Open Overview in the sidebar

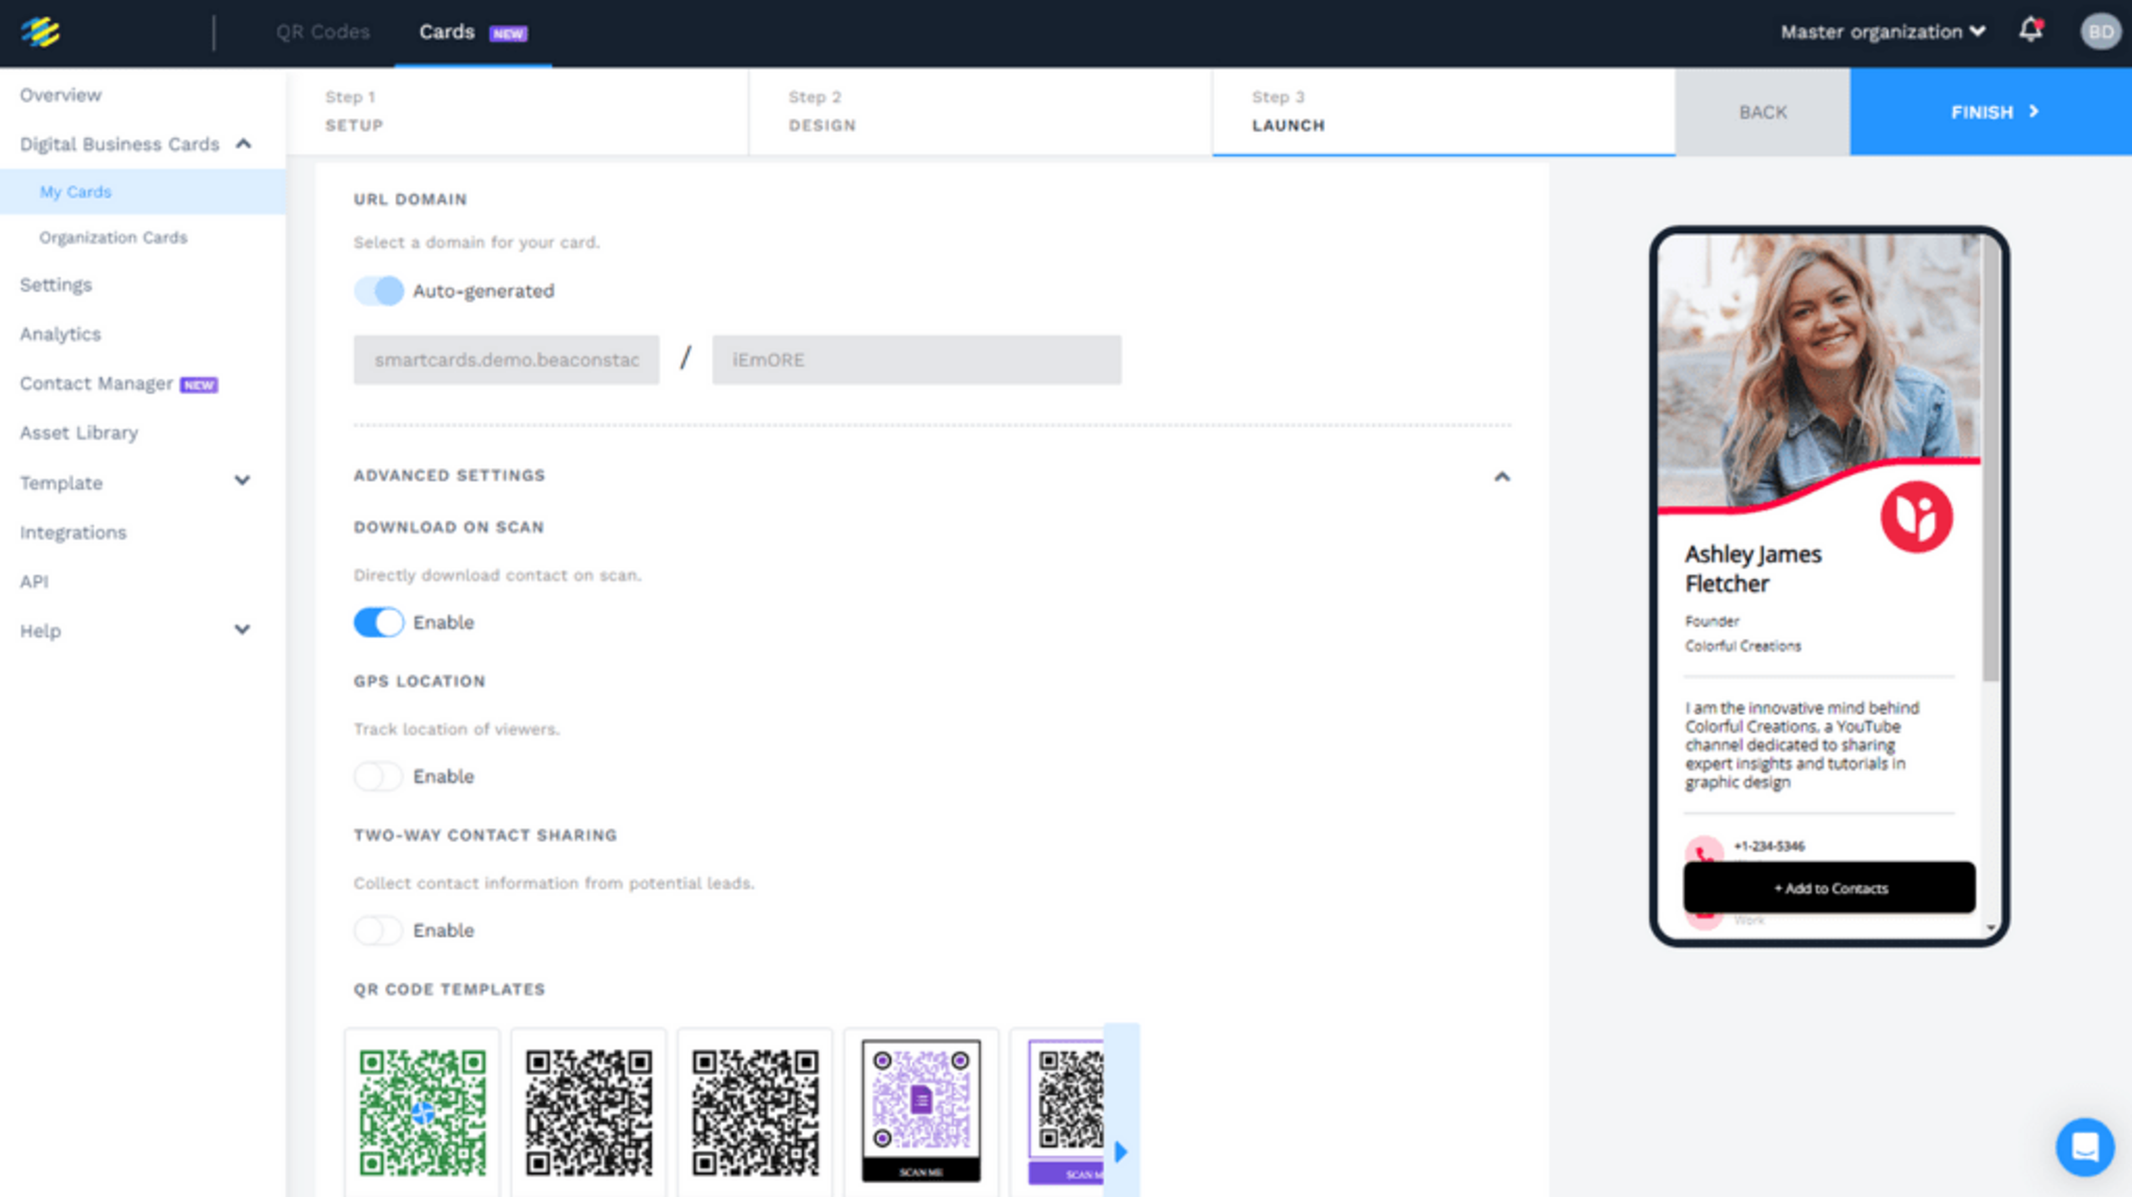(61, 95)
